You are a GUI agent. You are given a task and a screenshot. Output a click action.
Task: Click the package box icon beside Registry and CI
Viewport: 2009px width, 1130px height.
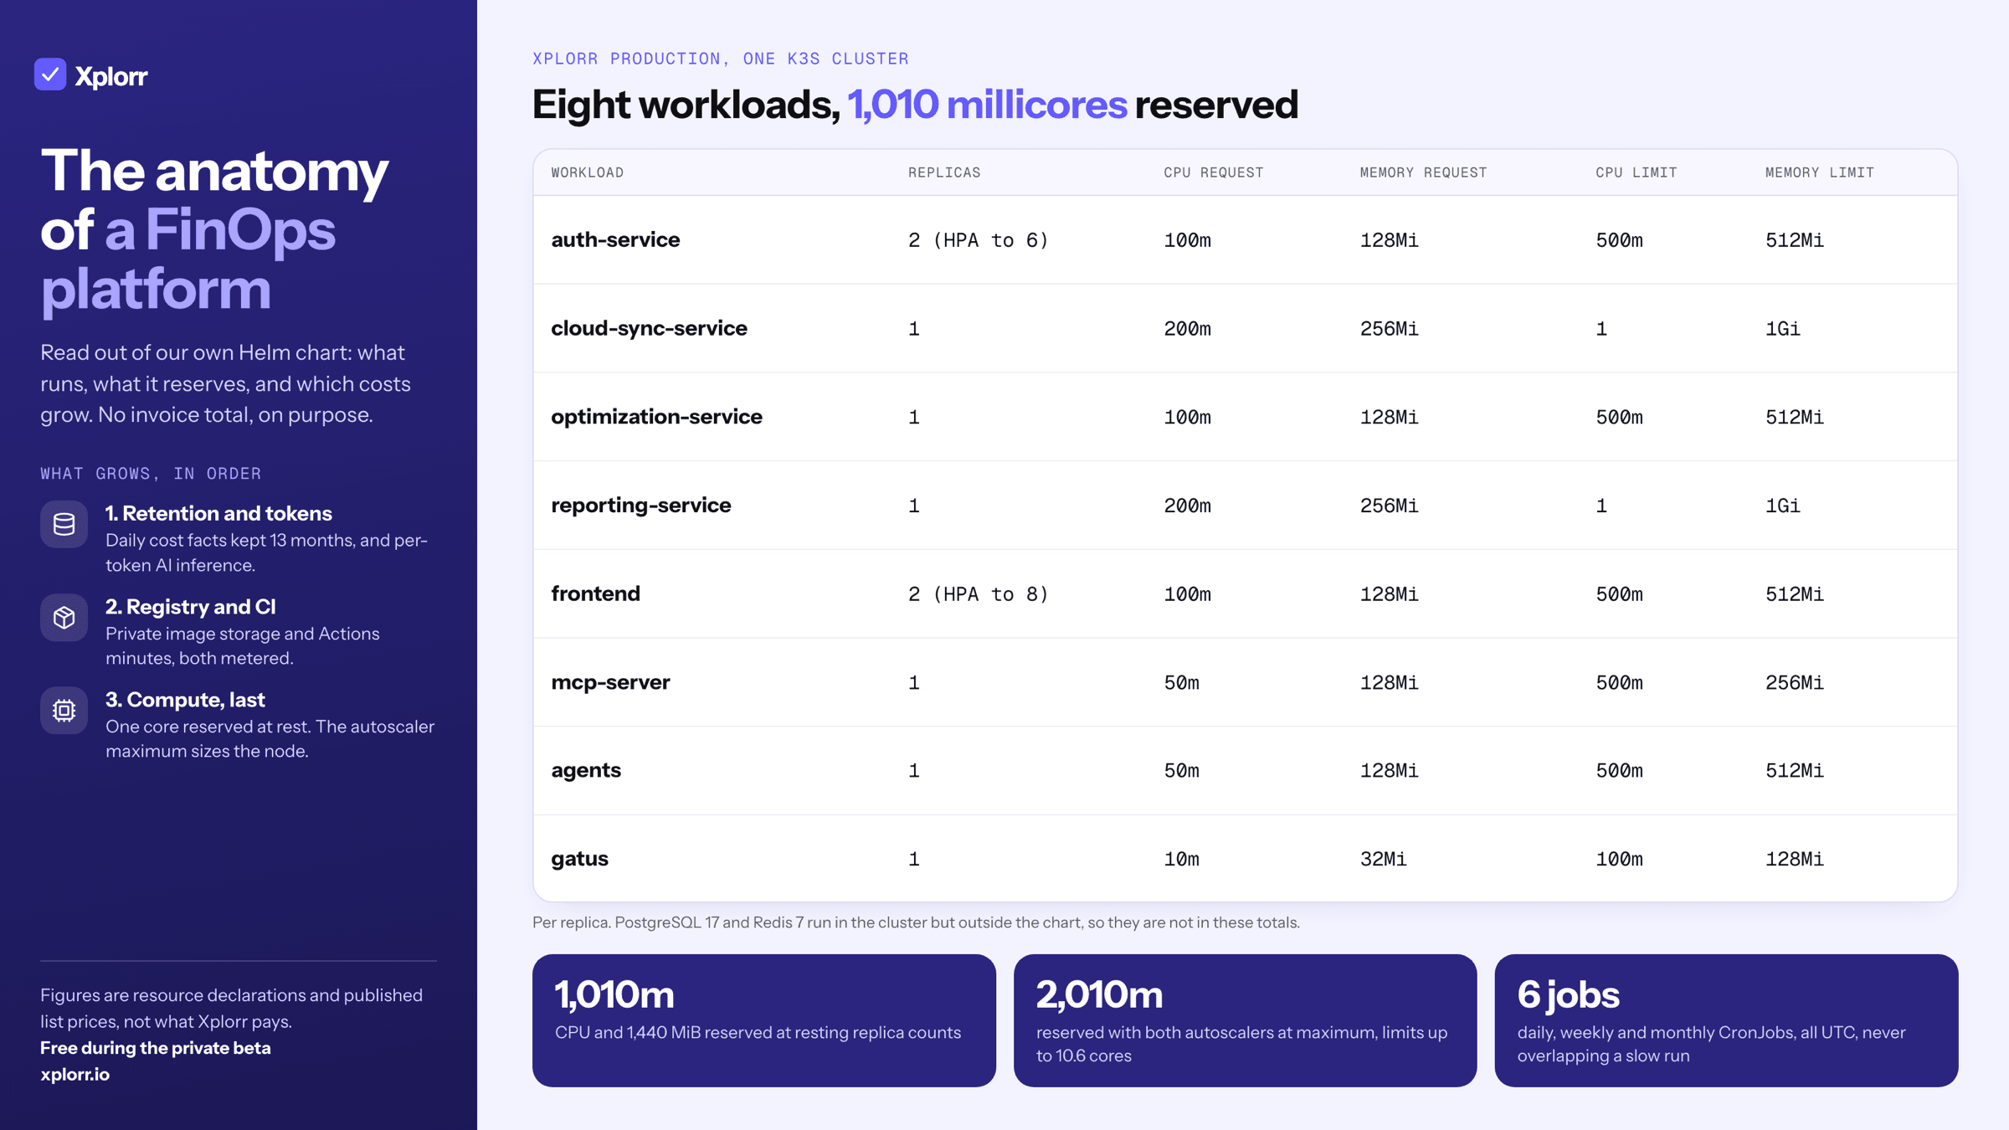coord(64,618)
